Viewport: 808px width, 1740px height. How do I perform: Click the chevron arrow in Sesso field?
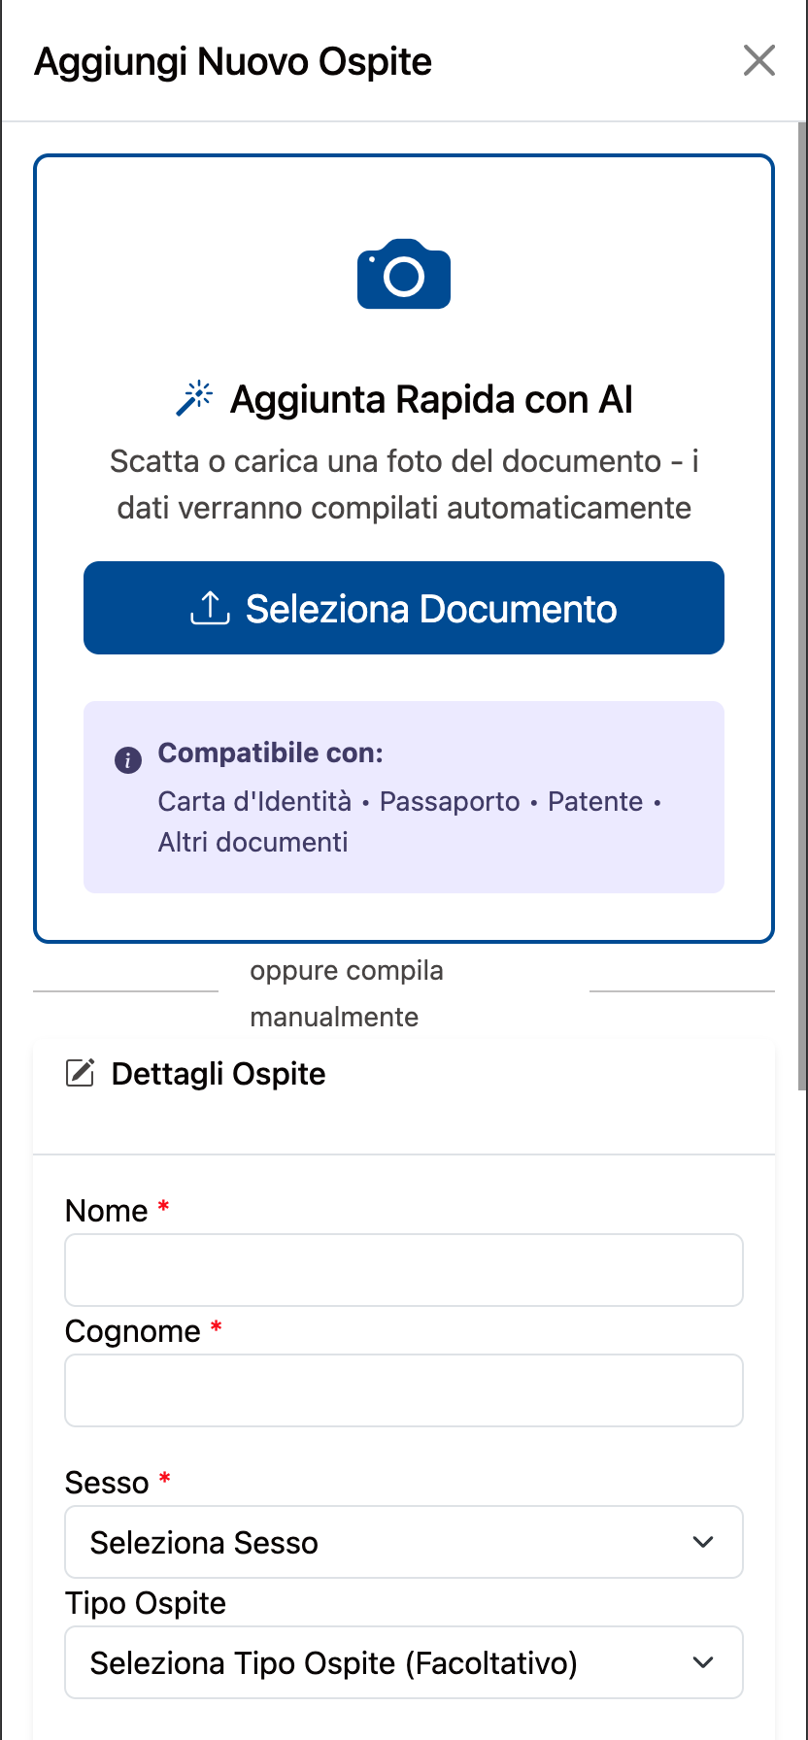703,1542
